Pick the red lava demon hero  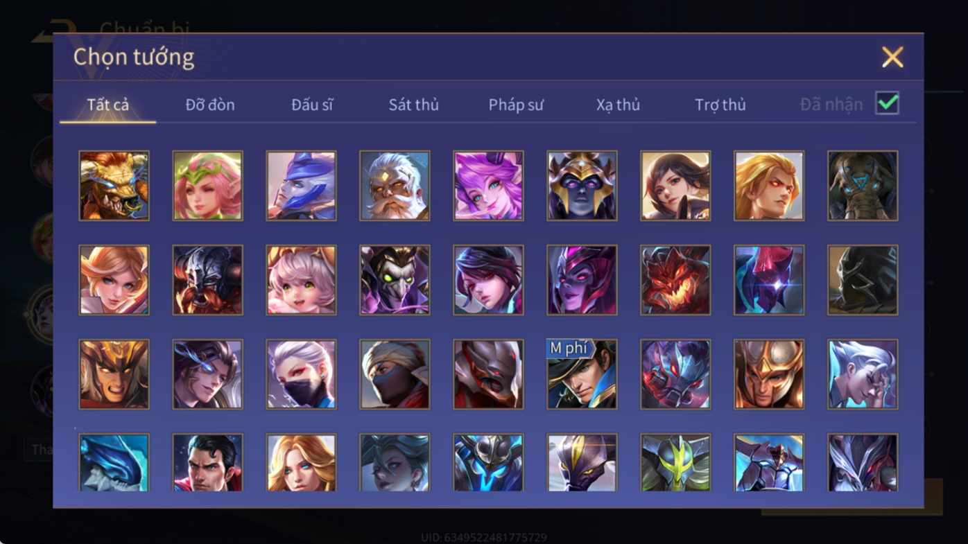tap(675, 280)
